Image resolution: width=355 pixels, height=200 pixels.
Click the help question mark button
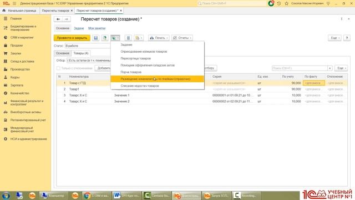click(347, 38)
